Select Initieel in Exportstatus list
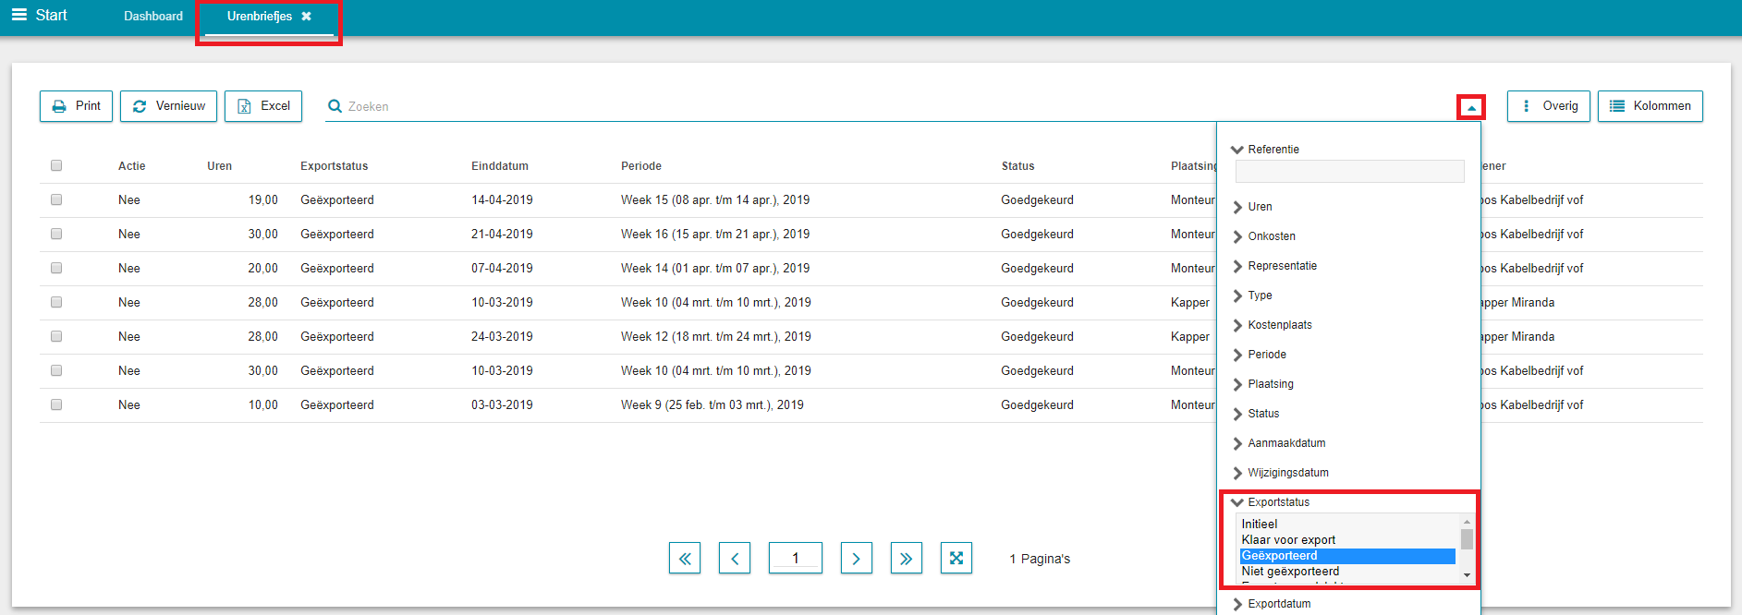This screenshot has height=615, width=1742. click(1347, 525)
